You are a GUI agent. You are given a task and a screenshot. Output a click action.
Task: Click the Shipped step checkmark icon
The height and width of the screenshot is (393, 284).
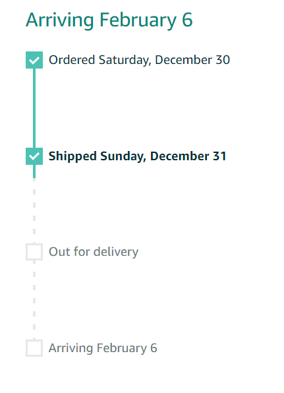click(34, 156)
